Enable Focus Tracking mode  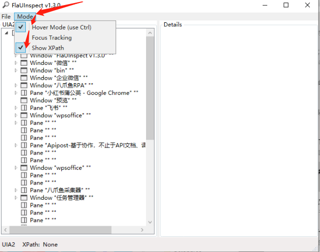pos(65,38)
